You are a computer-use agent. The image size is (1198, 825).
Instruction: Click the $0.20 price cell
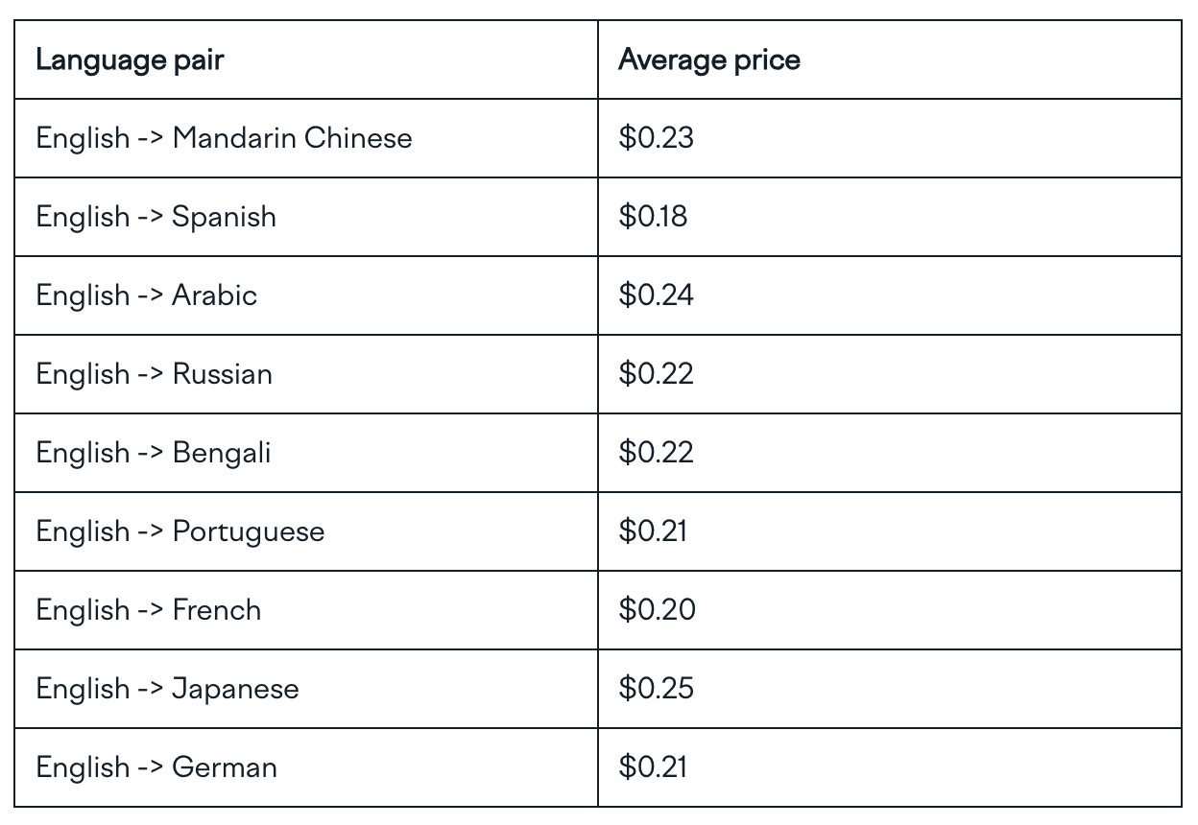[x=657, y=610]
